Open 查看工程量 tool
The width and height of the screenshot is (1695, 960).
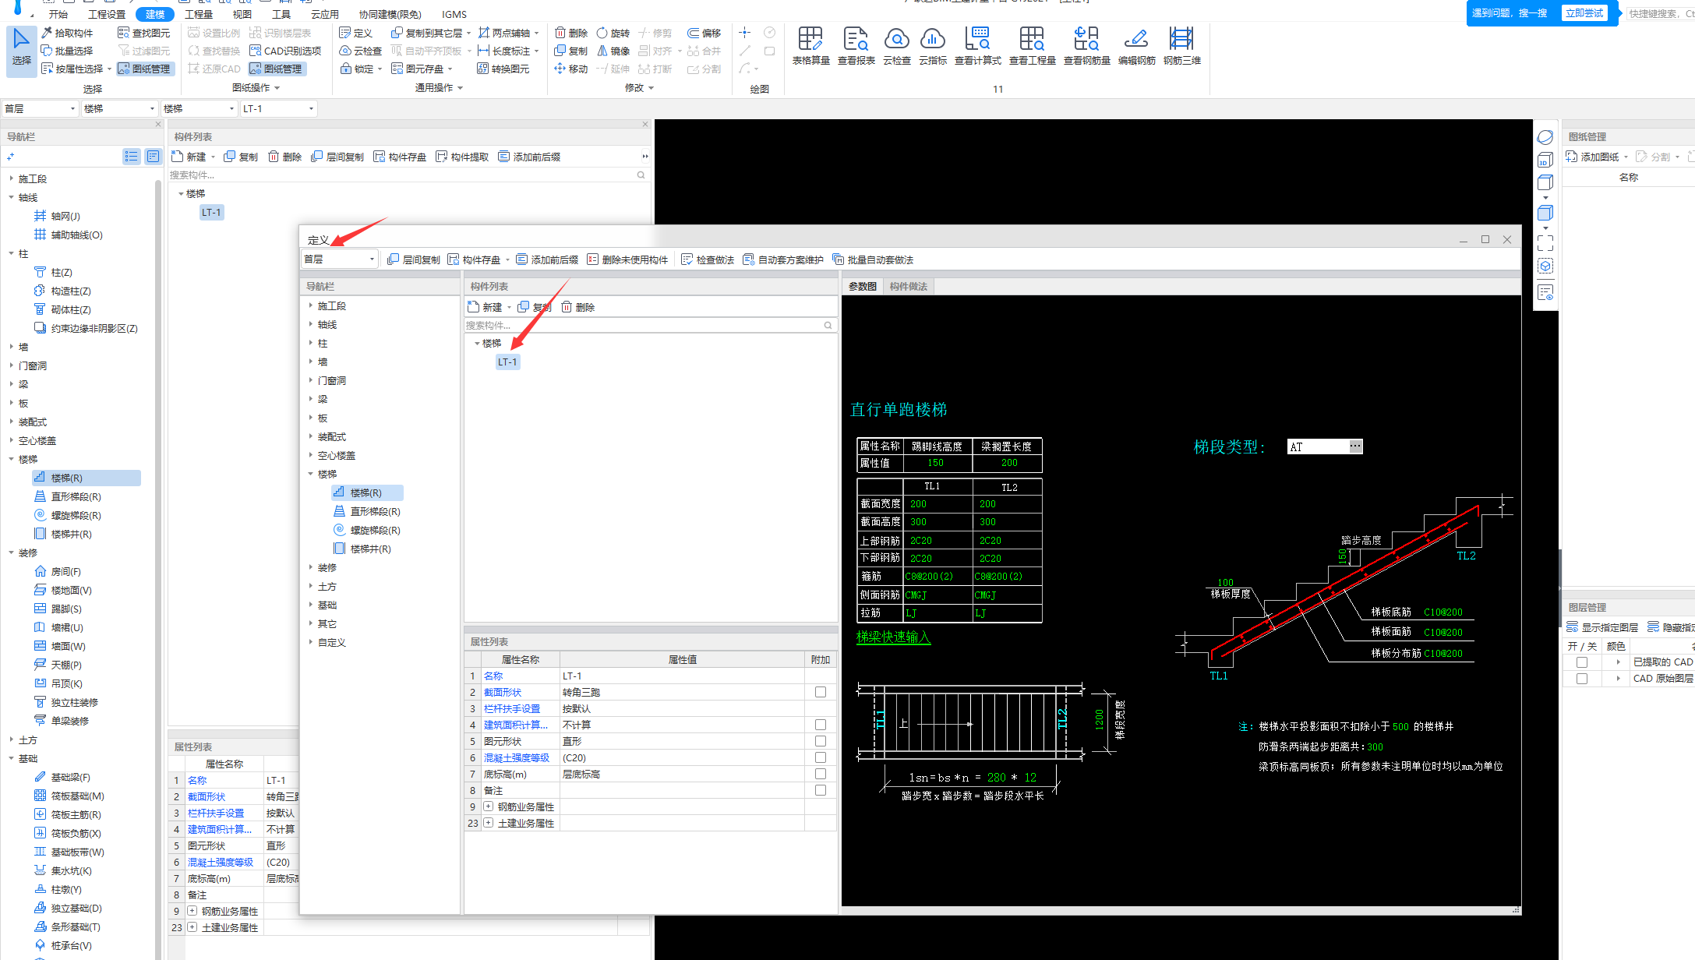(1032, 45)
